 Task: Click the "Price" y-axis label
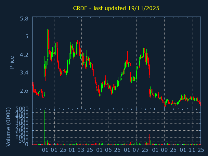click(x=12, y=62)
